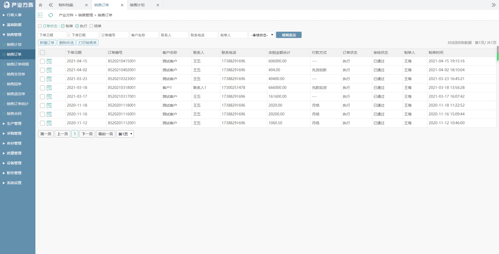499x254 pixels.
Task: Open detail icon for order XS20201112001
Action: (49, 123)
